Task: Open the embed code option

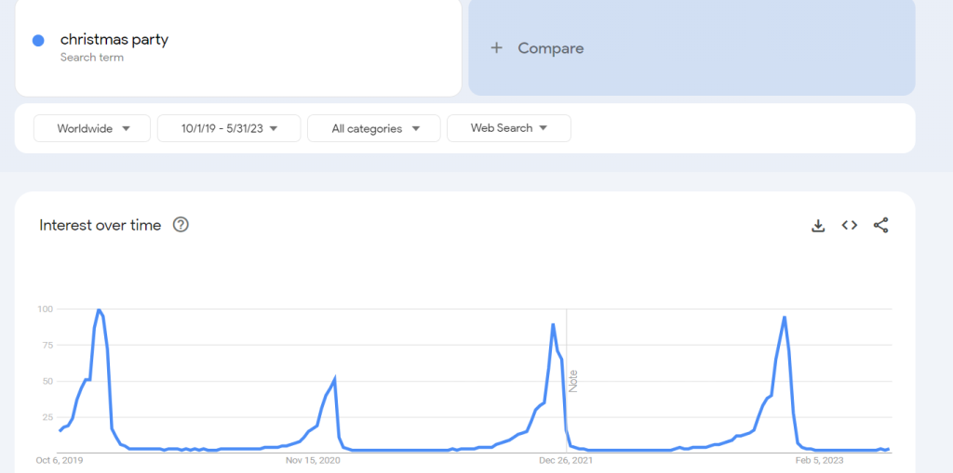Action: pos(849,225)
